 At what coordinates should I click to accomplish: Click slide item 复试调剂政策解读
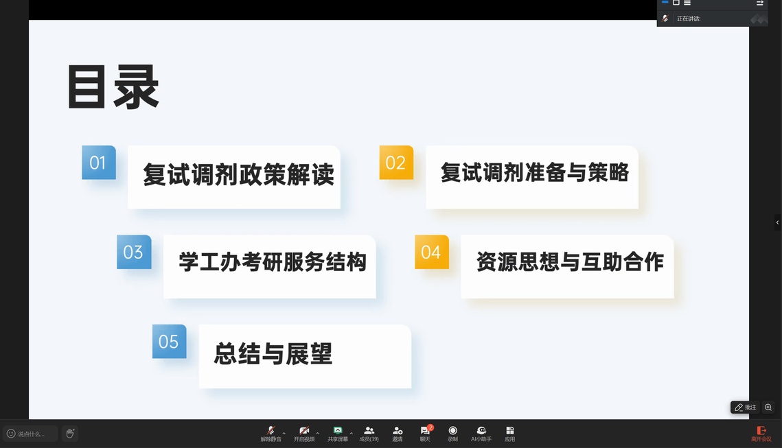point(234,177)
